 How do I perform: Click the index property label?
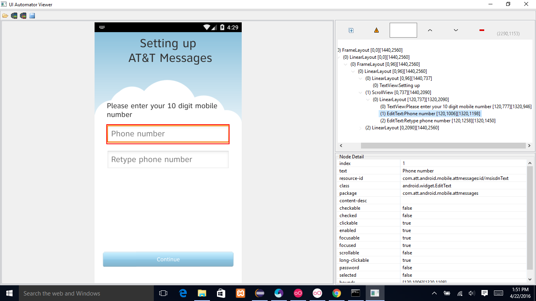345,163
